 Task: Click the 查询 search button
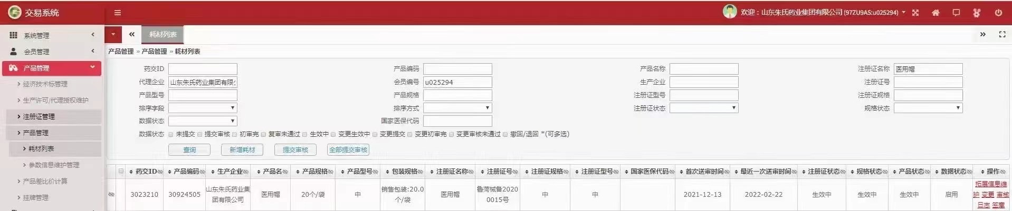[x=189, y=150]
